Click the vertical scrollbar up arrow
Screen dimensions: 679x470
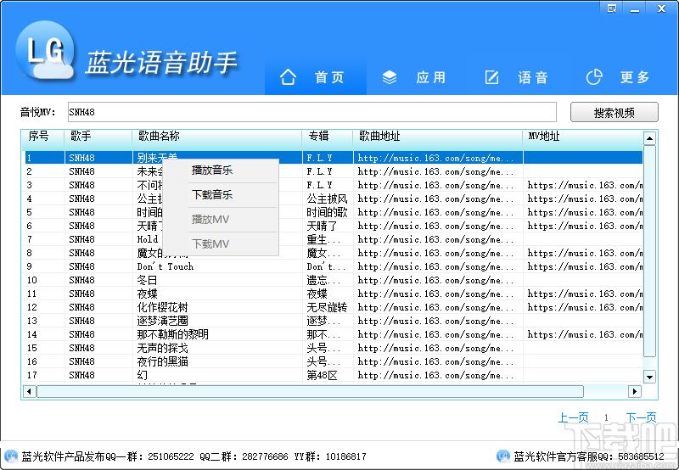(x=649, y=138)
